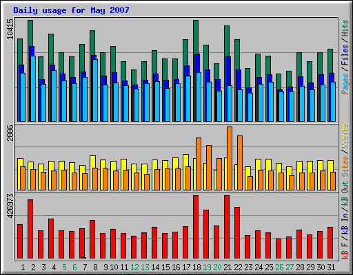Click day 3 label on the x-axis

click(x=43, y=267)
